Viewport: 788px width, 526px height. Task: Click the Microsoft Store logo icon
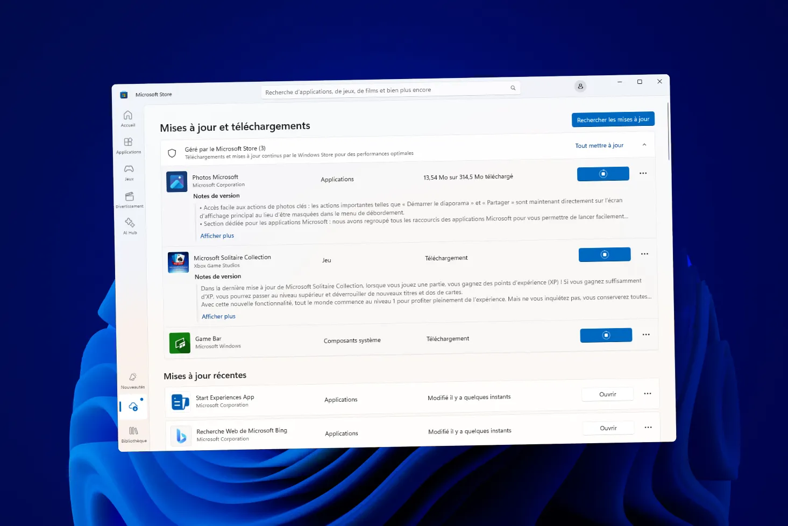[124, 95]
